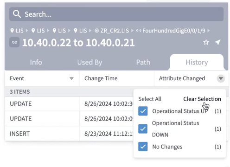This screenshot has height=167, width=230.
Task: Uncheck the No Changes checkbox
Action: point(143,147)
